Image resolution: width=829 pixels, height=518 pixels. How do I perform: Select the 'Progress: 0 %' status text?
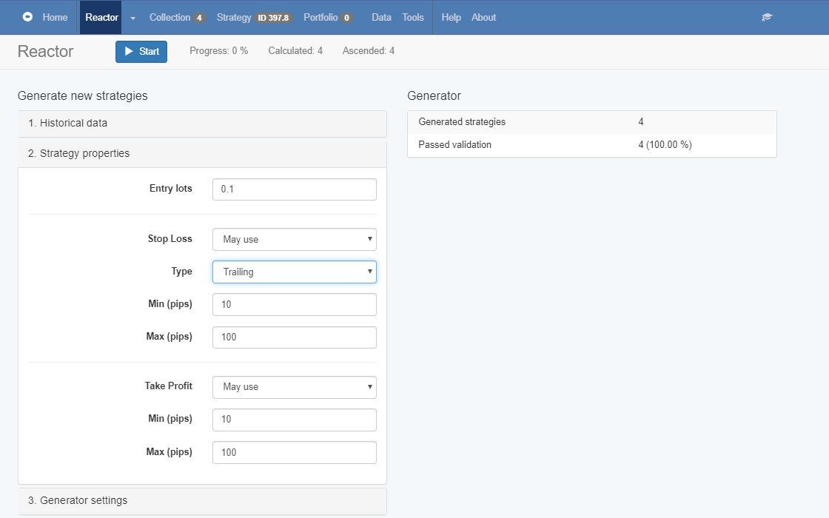219,51
